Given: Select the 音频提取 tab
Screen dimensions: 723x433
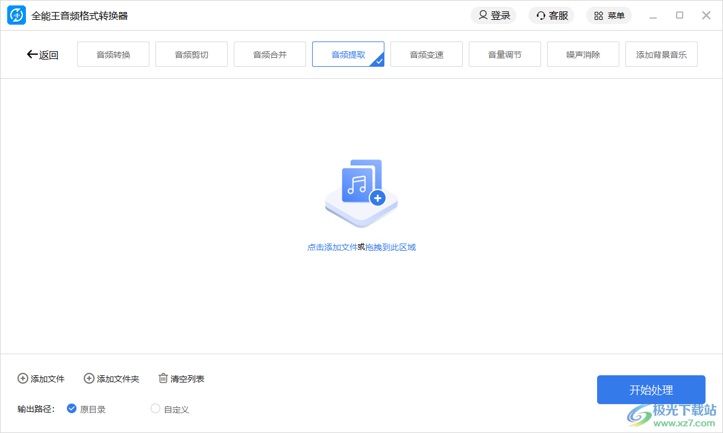Looking at the screenshot, I should (x=348, y=54).
